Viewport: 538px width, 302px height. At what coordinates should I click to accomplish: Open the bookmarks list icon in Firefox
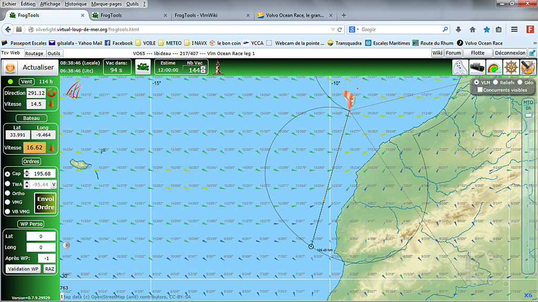coord(499,29)
